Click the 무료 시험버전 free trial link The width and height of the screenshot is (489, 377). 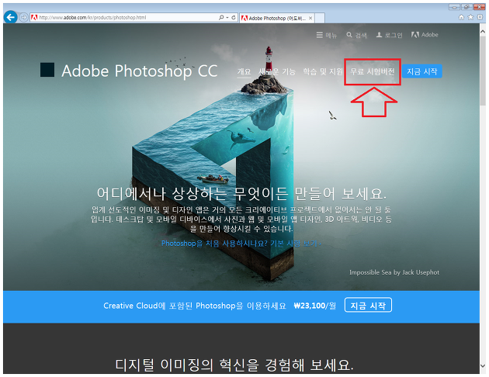(x=373, y=71)
